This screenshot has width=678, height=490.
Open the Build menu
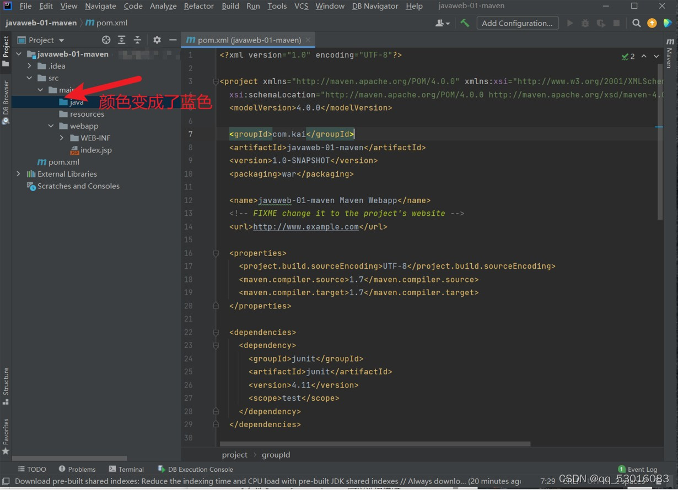[230, 6]
